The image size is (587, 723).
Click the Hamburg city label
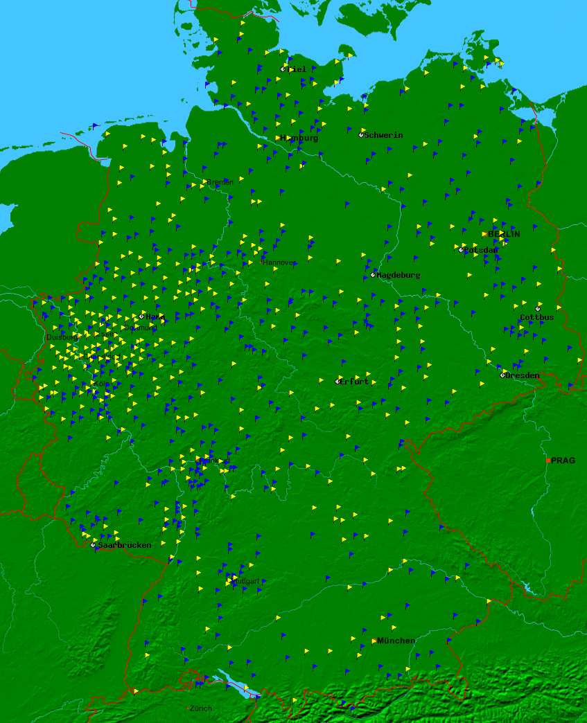299,139
